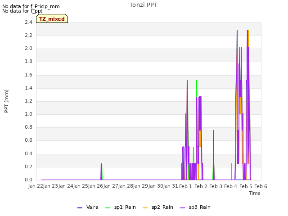Click the small Jan 26 rain spike
The image size is (288, 216).
tap(101, 171)
